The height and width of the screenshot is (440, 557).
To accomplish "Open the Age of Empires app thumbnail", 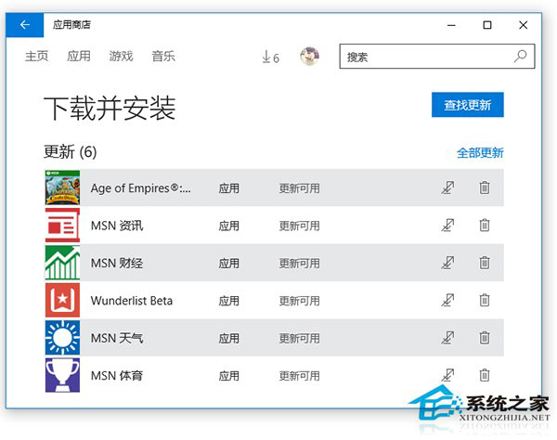I will coord(62,188).
